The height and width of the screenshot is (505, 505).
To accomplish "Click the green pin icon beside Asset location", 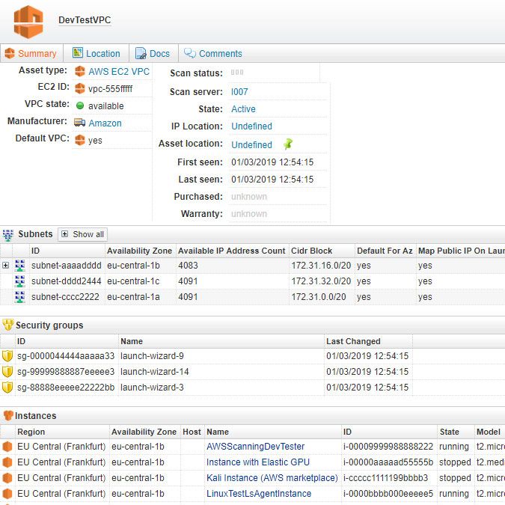I will point(288,144).
